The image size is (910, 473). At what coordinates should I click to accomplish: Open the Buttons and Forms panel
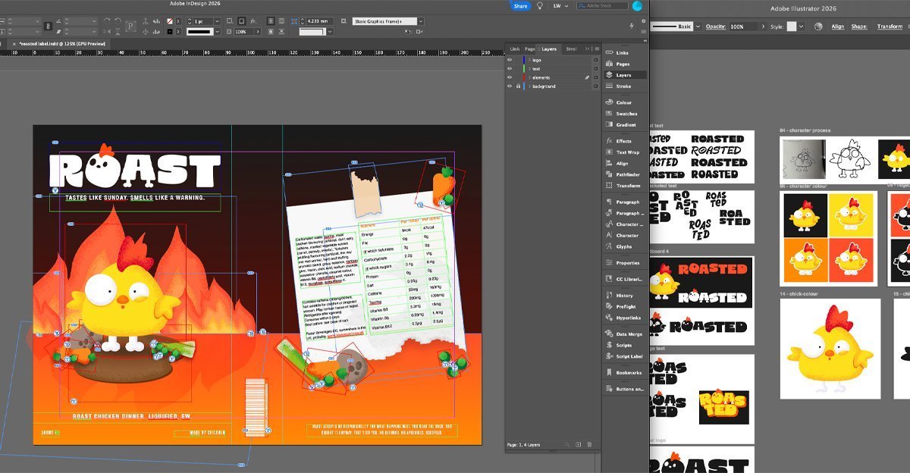[x=626, y=389]
